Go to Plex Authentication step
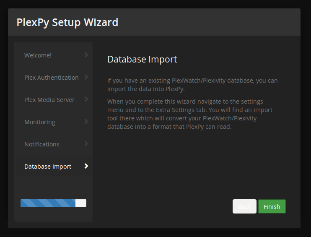This screenshot has width=311, height=237. point(53,78)
